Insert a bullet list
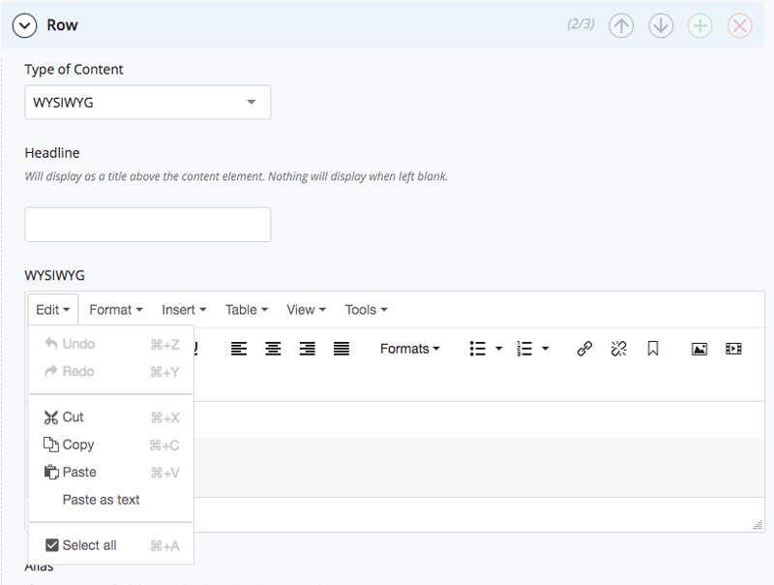 [477, 349]
